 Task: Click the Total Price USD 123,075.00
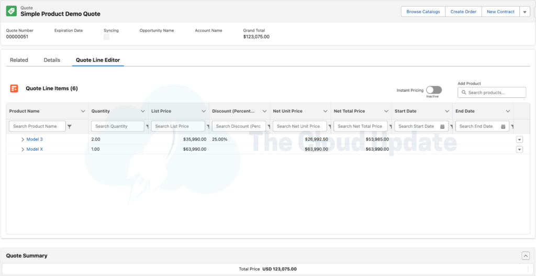click(x=267, y=269)
